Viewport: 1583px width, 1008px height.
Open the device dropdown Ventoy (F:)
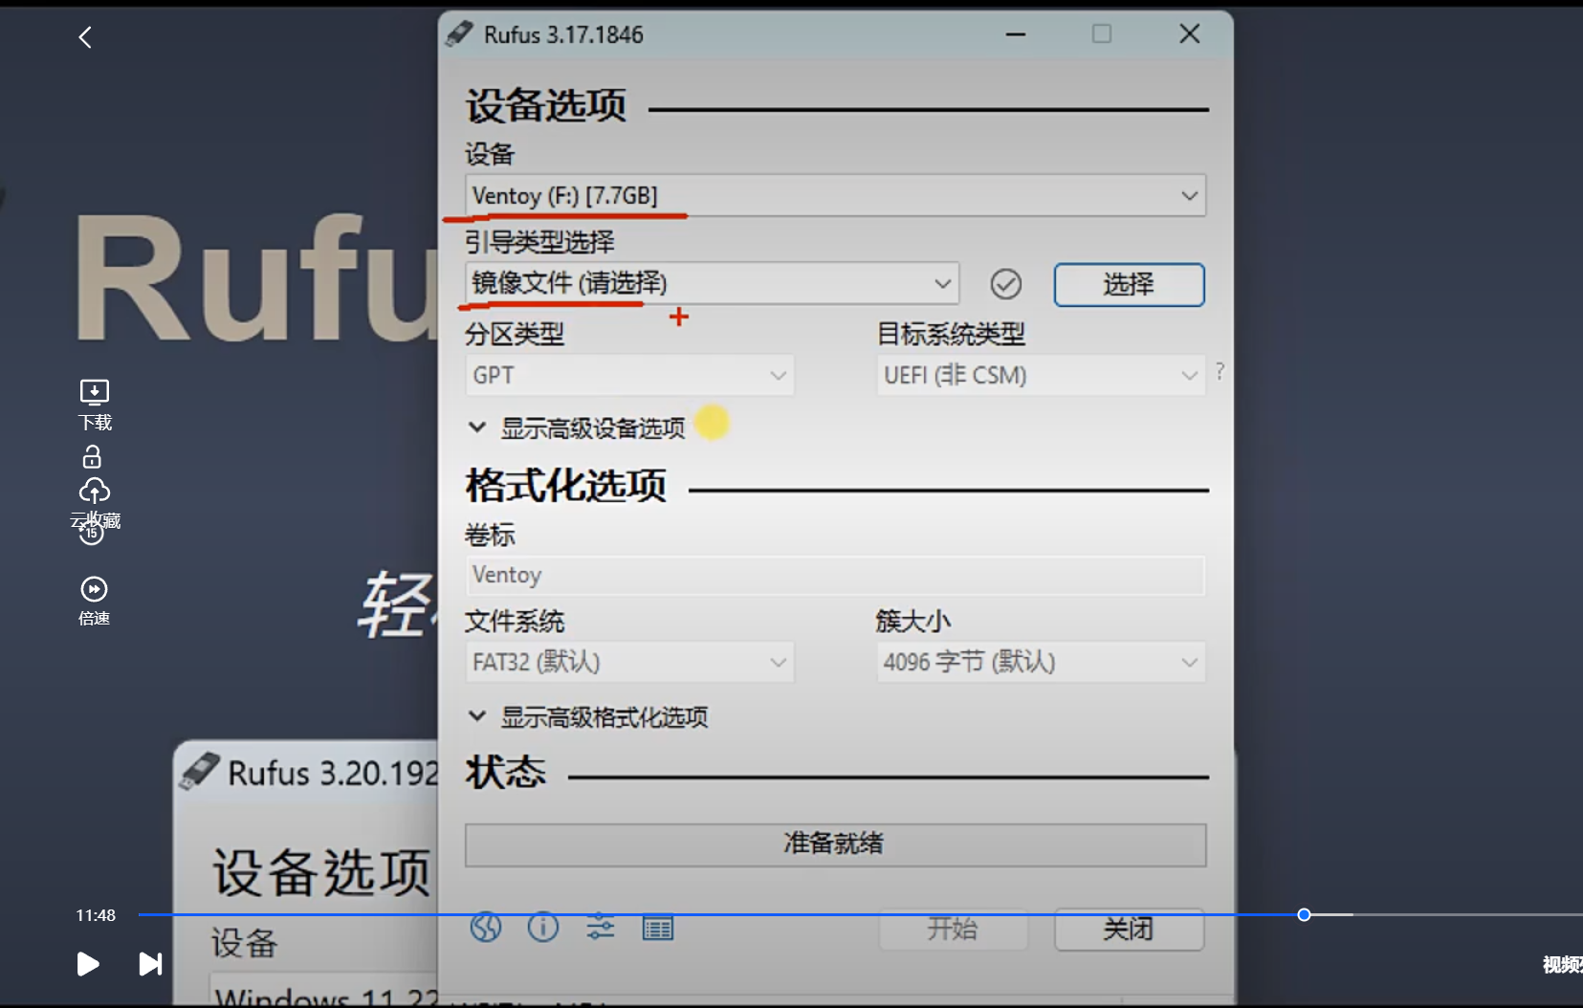(835, 195)
